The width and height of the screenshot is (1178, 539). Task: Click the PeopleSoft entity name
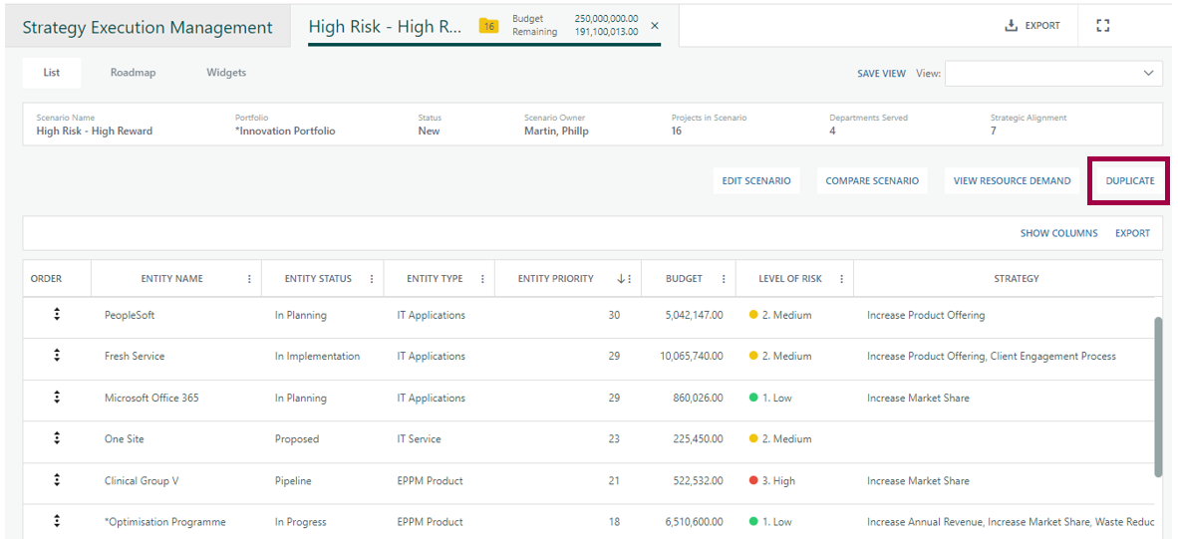click(x=130, y=315)
